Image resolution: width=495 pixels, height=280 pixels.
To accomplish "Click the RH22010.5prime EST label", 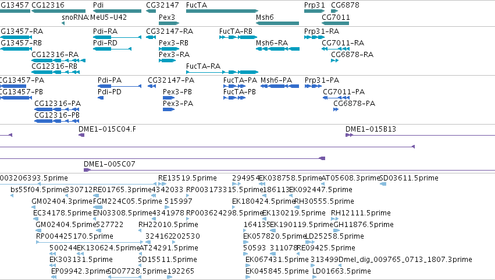I will [168, 225].
